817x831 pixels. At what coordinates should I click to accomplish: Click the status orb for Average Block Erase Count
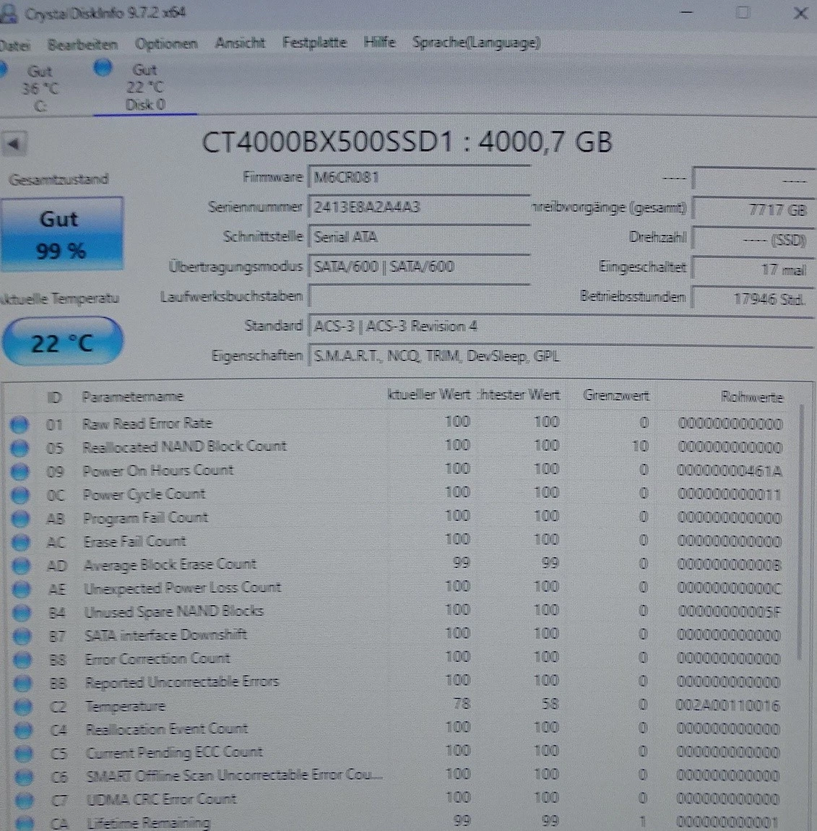pyautogui.click(x=21, y=566)
